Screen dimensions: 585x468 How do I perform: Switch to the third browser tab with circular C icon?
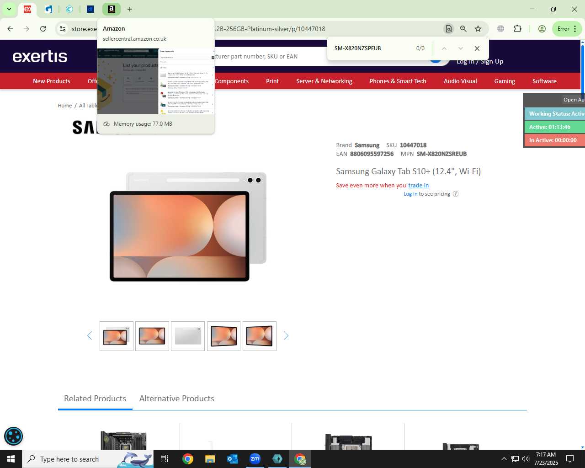69,9
